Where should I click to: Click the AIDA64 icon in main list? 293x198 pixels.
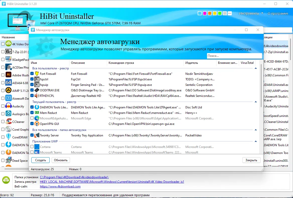pos(9,83)
